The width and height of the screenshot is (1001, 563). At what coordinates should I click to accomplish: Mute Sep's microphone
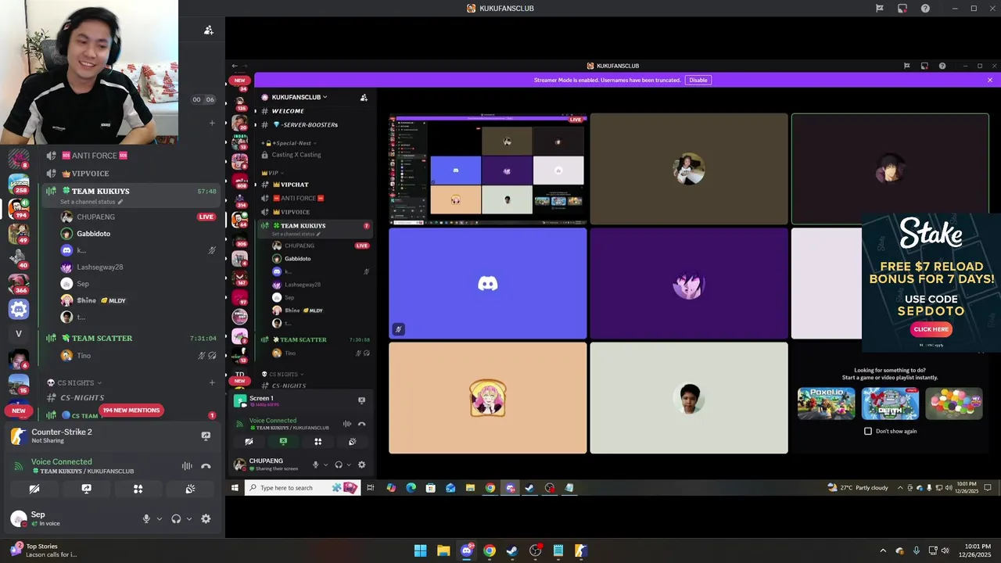[x=146, y=518]
